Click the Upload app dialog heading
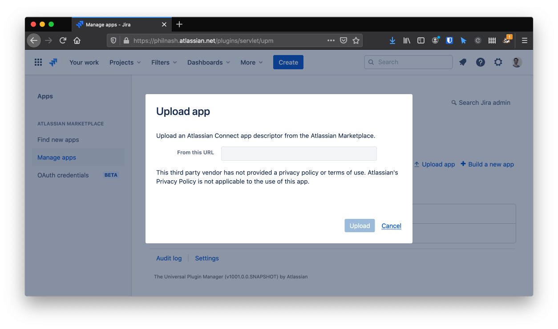This screenshot has height=329, width=558. click(183, 111)
